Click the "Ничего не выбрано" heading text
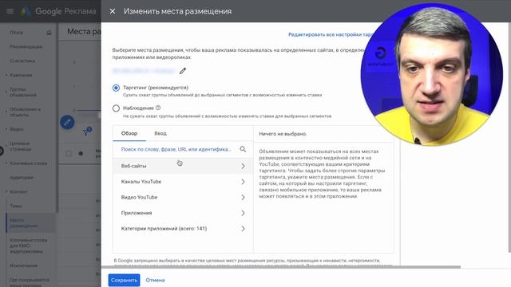 point(283,134)
